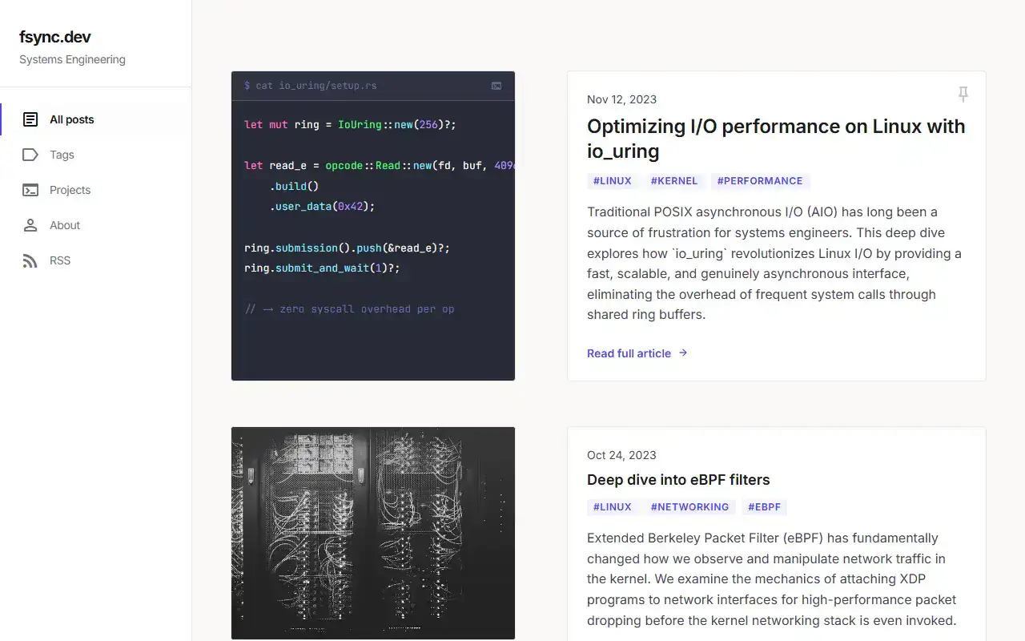This screenshot has width=1025, height=641.
Task: Click the Oct 24, 2023 date
Action: 621,455
